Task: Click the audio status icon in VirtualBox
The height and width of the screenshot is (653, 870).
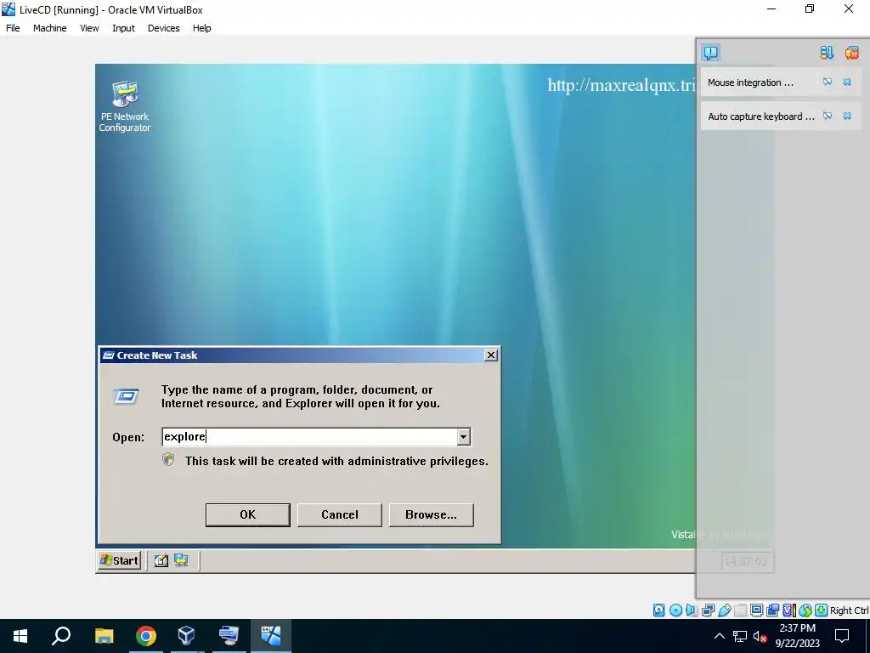Action: (x=692, y=610)
